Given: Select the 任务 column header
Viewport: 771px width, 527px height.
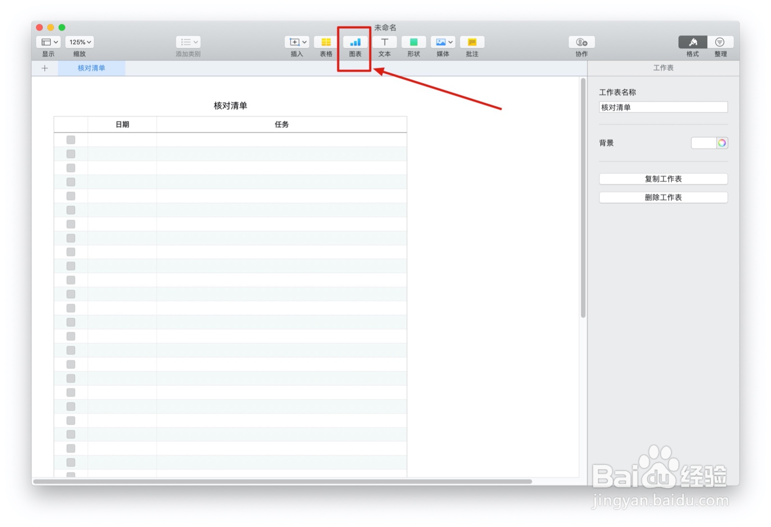Looking at the screenshot, I should pos(282,124).
